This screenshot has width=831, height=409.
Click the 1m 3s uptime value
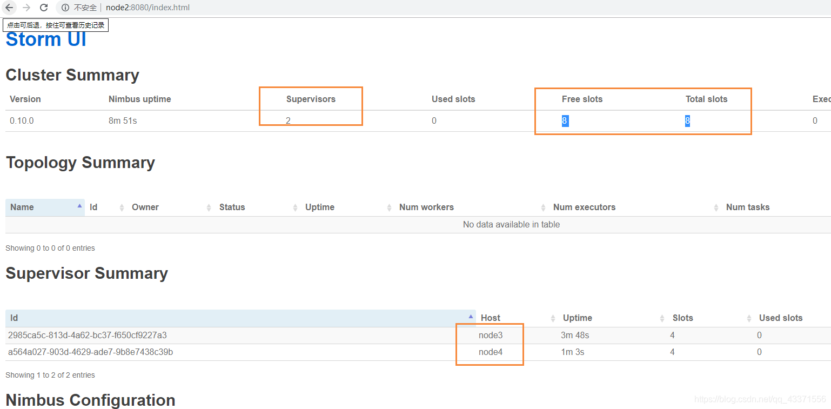[x=572, y=352]
